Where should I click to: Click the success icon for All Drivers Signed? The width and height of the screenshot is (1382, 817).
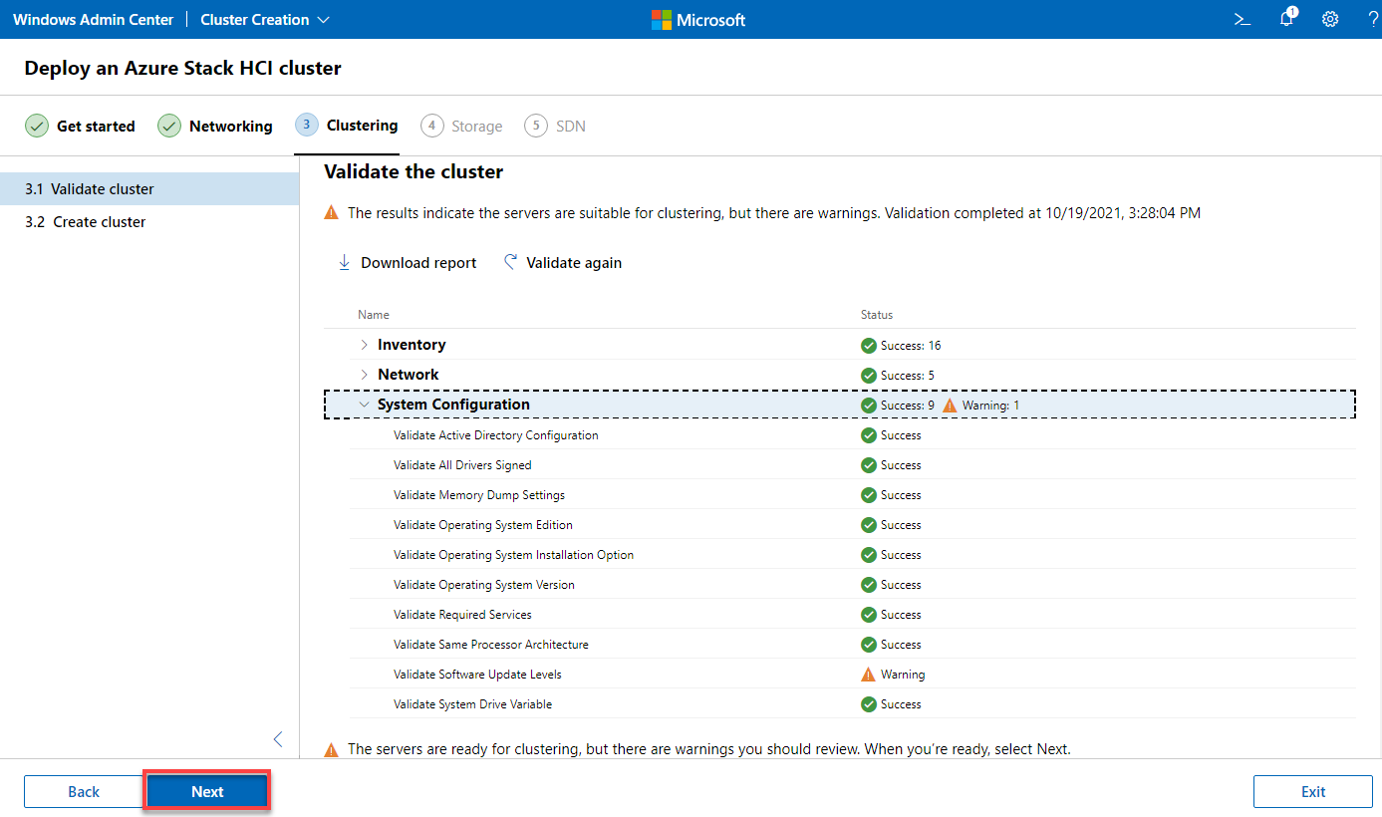[869, 465]
